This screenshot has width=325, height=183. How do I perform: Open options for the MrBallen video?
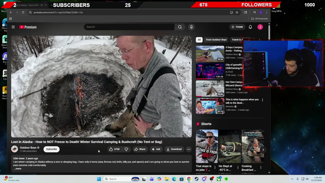(262, 100)
